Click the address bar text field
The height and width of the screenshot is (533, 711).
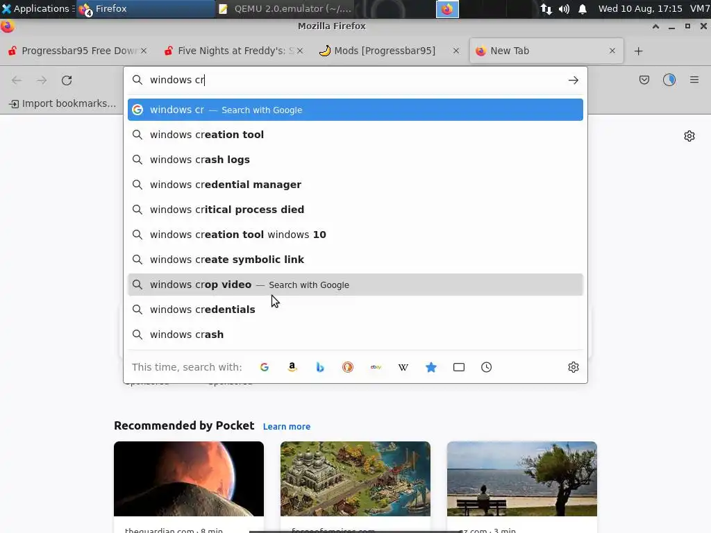[x=355, y=81]
